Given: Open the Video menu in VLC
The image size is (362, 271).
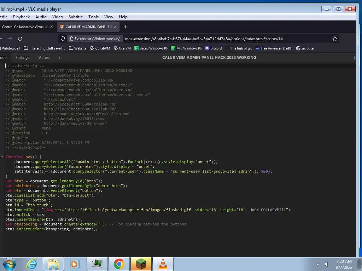Looking at the screenshot, I should tap(58, 17).
